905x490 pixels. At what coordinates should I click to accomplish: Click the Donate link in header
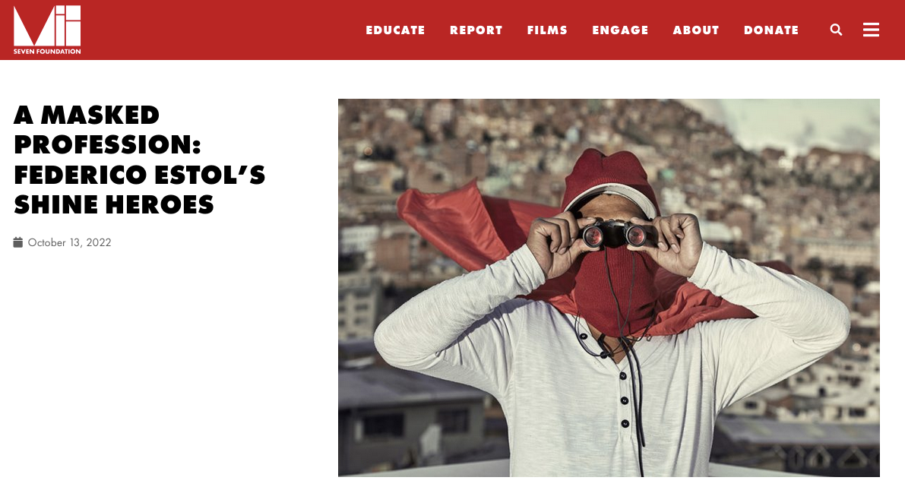771,30
